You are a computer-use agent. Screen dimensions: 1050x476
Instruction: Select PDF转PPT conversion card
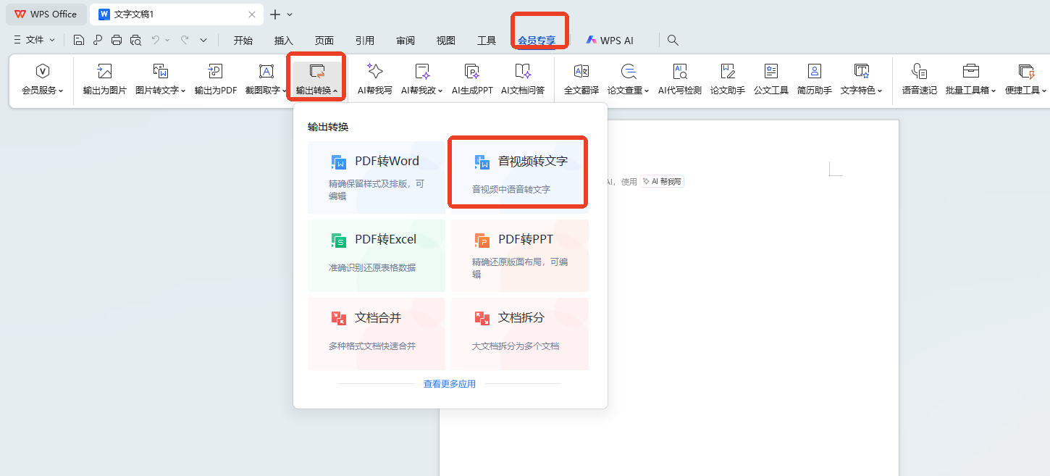coord(520,256)
